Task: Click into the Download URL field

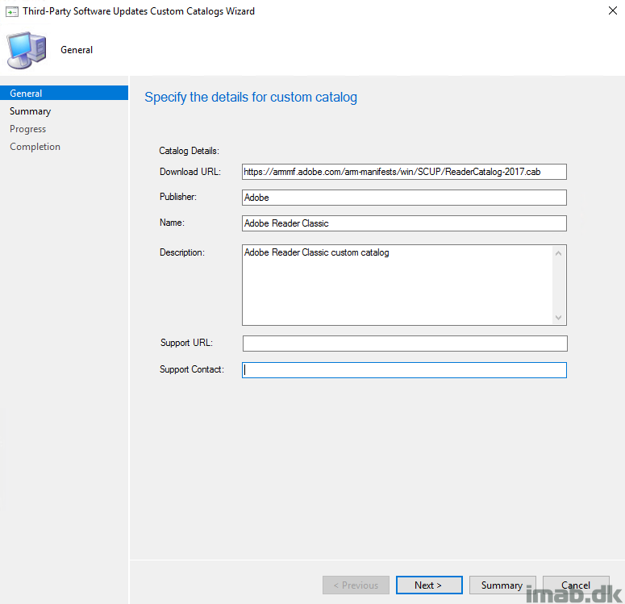Action: 404,172
